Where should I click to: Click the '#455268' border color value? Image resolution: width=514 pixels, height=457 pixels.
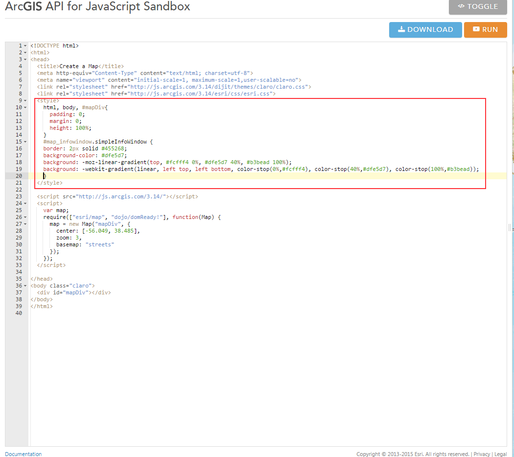[113, 148]
